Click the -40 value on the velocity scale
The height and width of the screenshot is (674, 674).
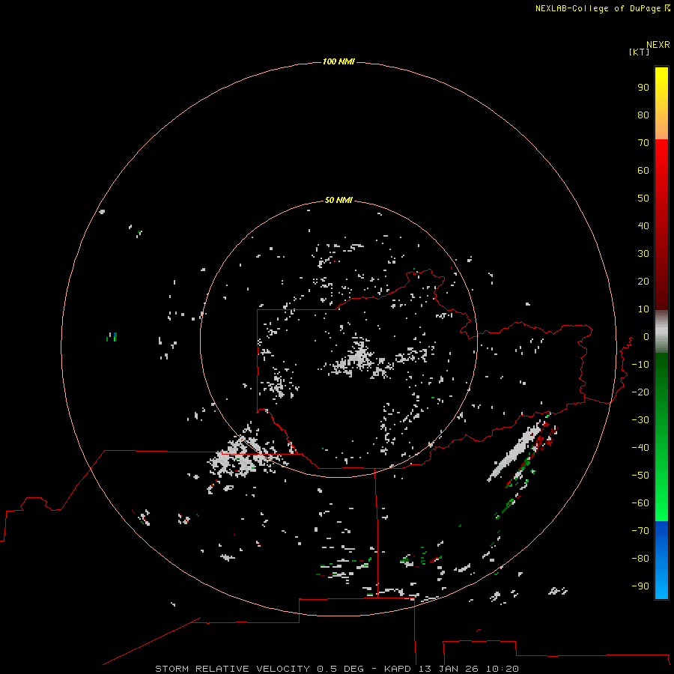click(x=640, y=448)
